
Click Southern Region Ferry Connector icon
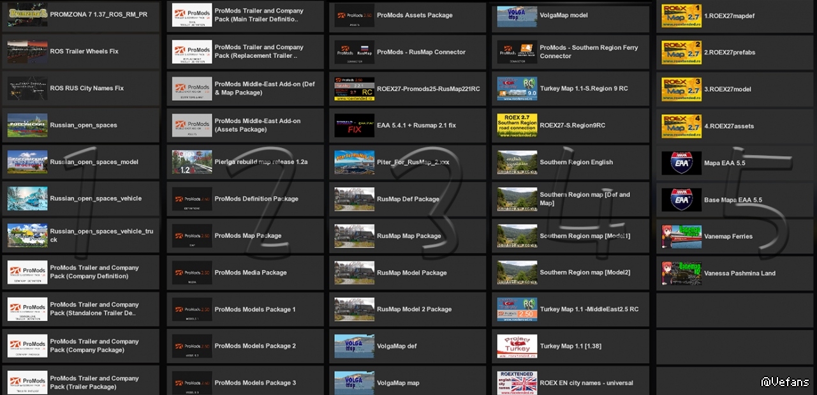(517, 52)
